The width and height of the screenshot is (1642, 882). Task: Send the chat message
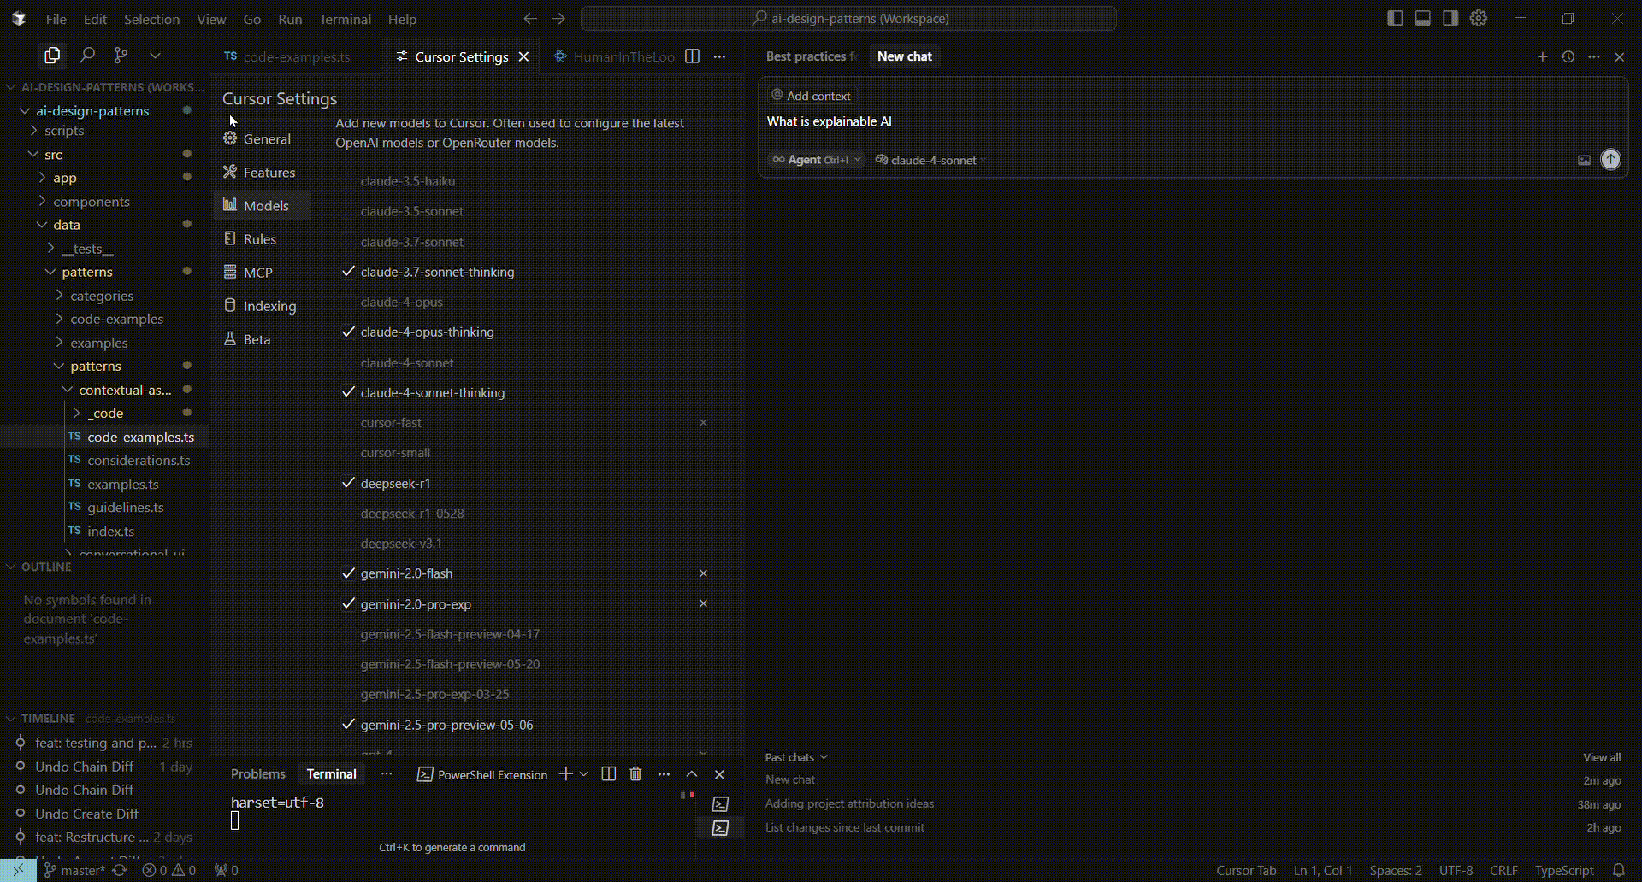coord(1610,160)
